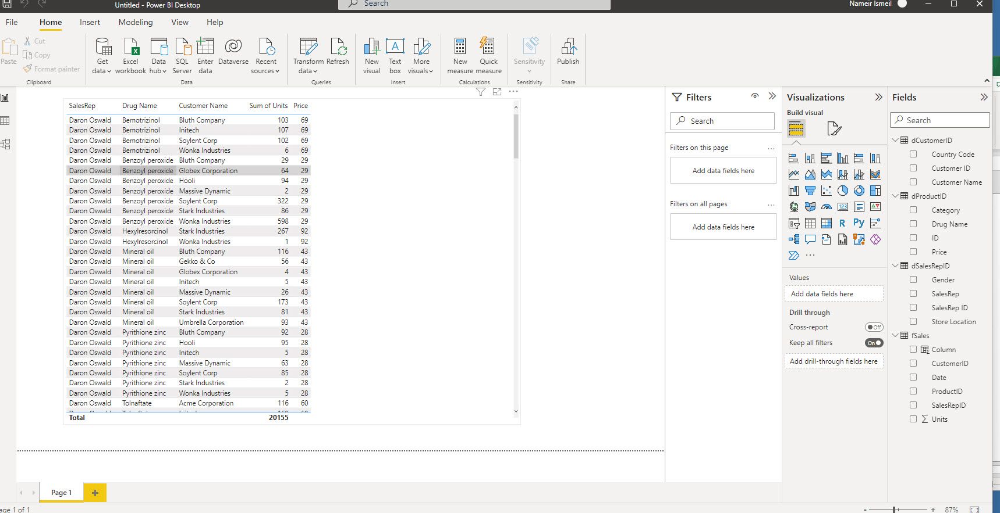The image size is (1000, 513).
Task: Tick the Category field checkbox
Action: pos(913,210)
